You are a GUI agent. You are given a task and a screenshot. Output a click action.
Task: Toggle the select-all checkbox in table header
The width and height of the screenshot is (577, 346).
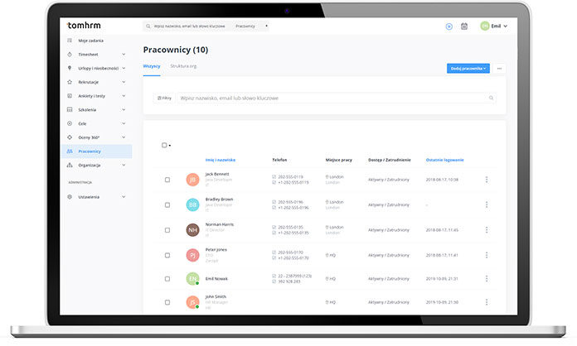coord(164,145)
